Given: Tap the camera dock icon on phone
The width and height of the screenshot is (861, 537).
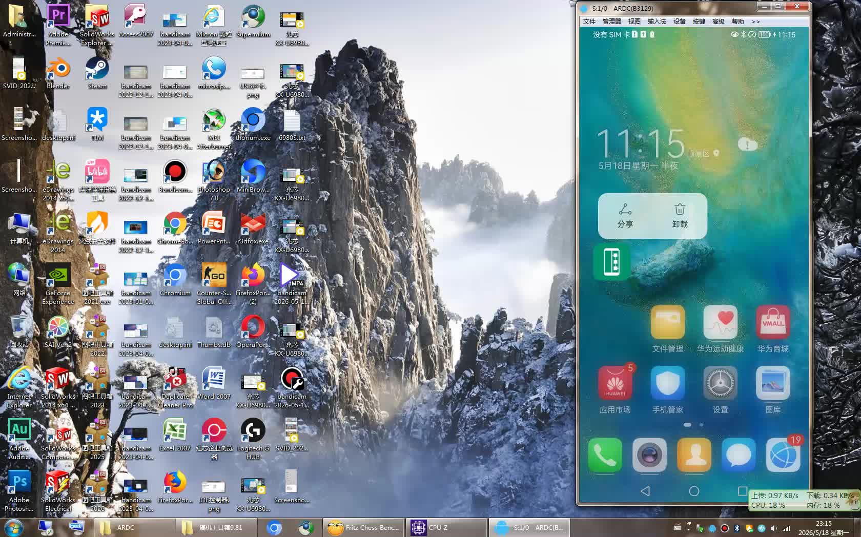Looking at the screenshot, I should (x=649, y=455).
